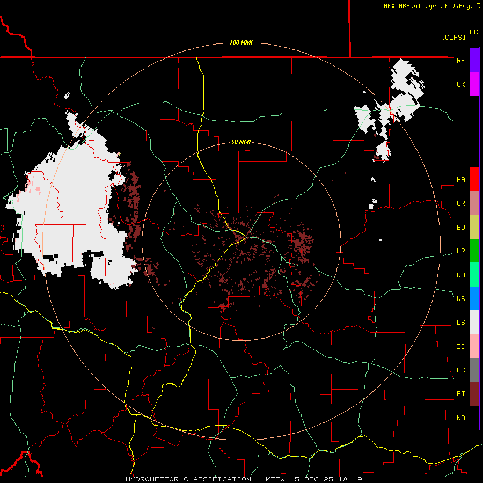Click the 'WS' legend label
483x483 pixels.
pos(460,299)
